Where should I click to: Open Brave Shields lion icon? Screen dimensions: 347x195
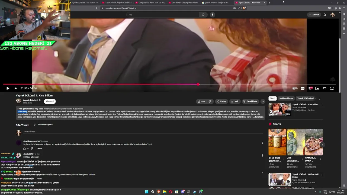point(244,8)
